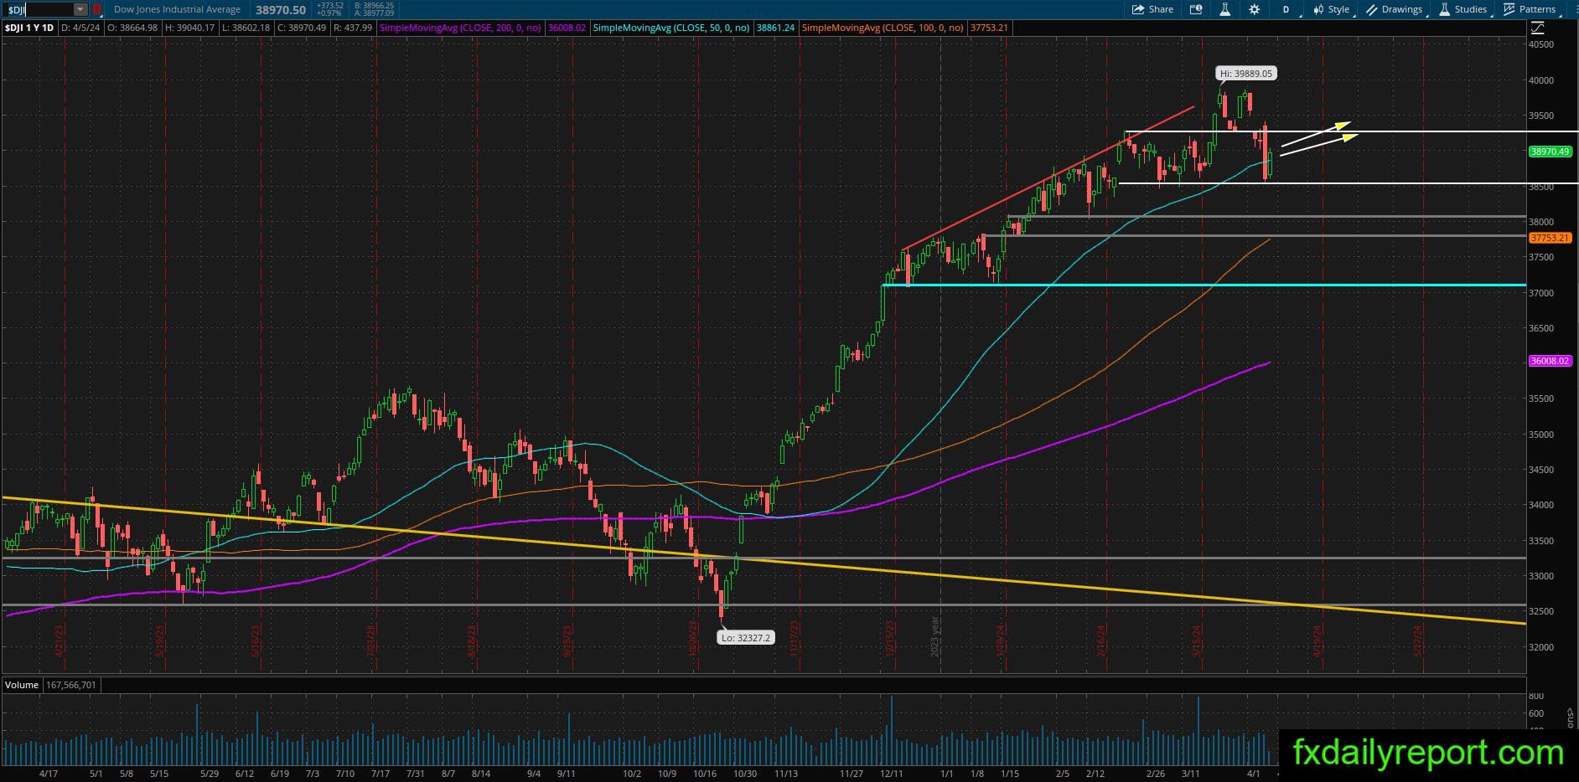Click the 4/17 date axis label
The height and width of the screenshot is (782, 1579).
pyautogui.click(x=48, y=774)
